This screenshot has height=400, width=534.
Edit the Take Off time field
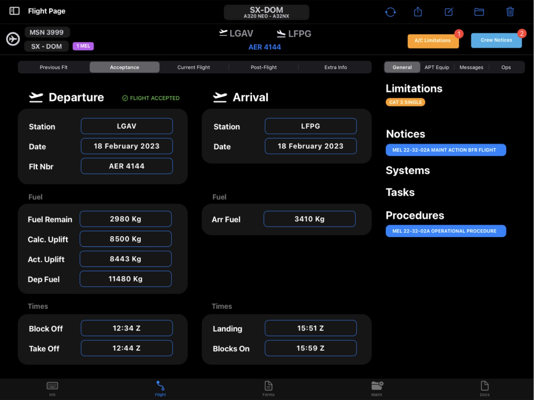point(127,348)
